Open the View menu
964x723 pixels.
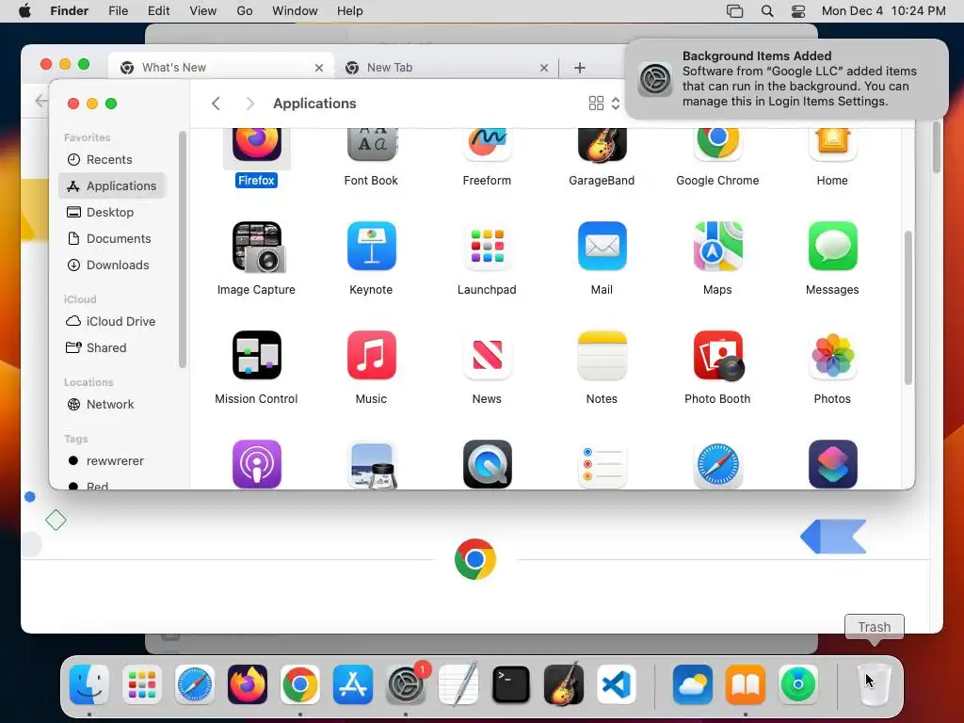click(203, 11)
